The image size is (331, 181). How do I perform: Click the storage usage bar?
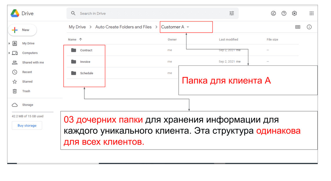33,112
